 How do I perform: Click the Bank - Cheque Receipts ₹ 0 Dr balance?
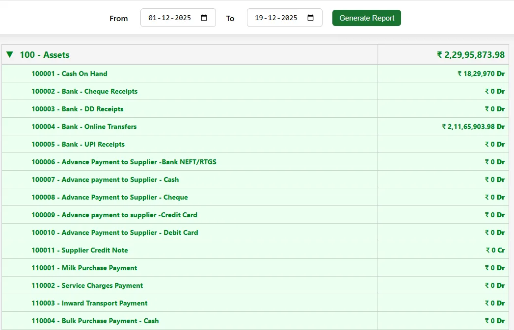pyautogui.click(x=495, y=91)
